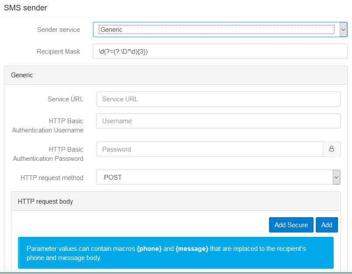The width and height of the screenshot is (352, 274).
Task: Click the {message} macro text
Action: 192,249
